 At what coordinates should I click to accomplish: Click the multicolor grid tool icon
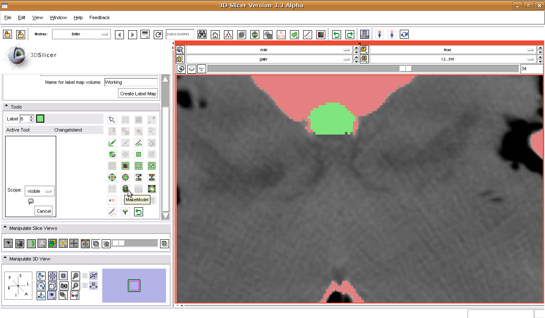[125, 166]
